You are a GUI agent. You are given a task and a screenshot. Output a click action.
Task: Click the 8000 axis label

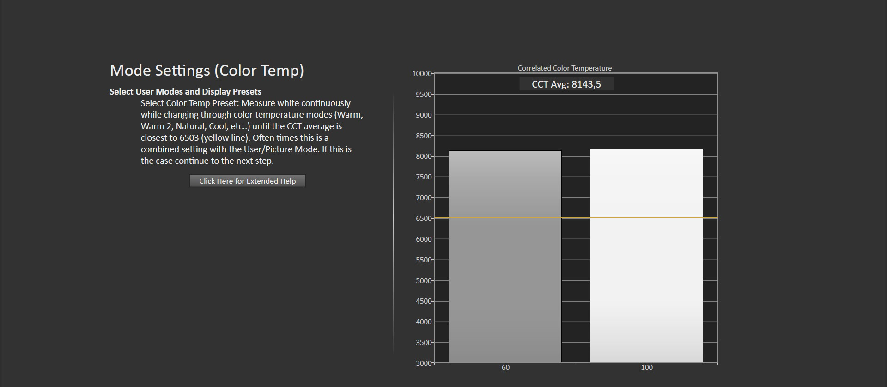tap(424, 156)
